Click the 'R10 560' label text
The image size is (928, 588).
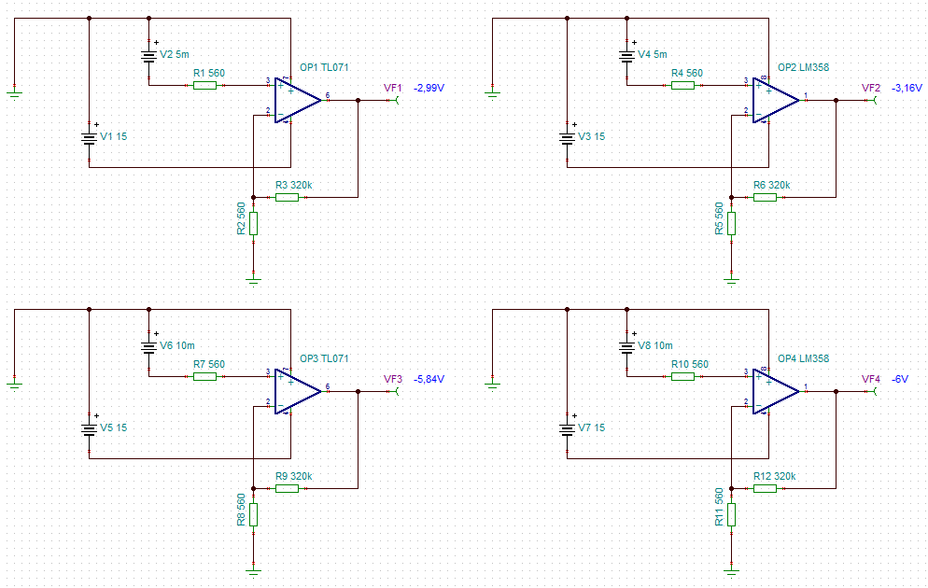[690, 364]
